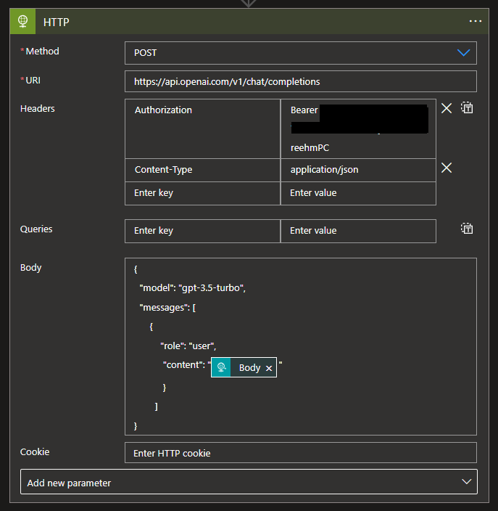Switch Queries to text mode
The height and width of the screenshot is (511, 498).
[468, 229]
